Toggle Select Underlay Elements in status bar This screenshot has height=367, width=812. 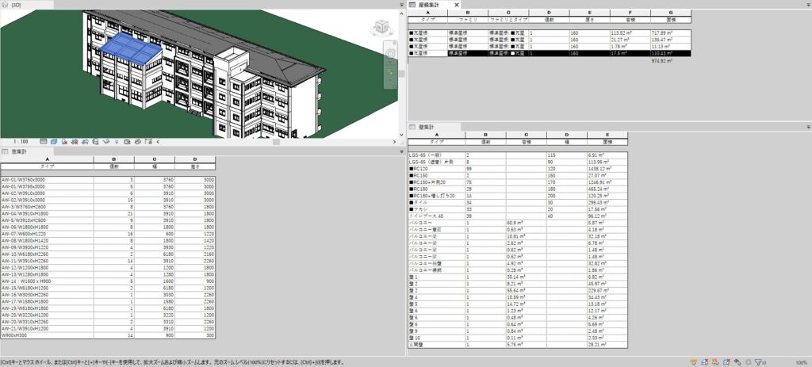pyautogui.click(x=704, y=362)
